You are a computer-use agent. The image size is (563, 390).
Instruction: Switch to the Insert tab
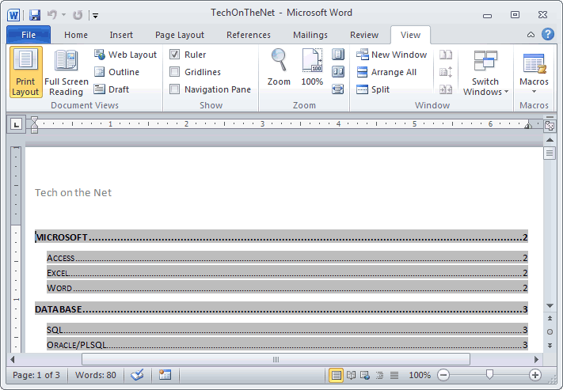(x=121, y=35)
